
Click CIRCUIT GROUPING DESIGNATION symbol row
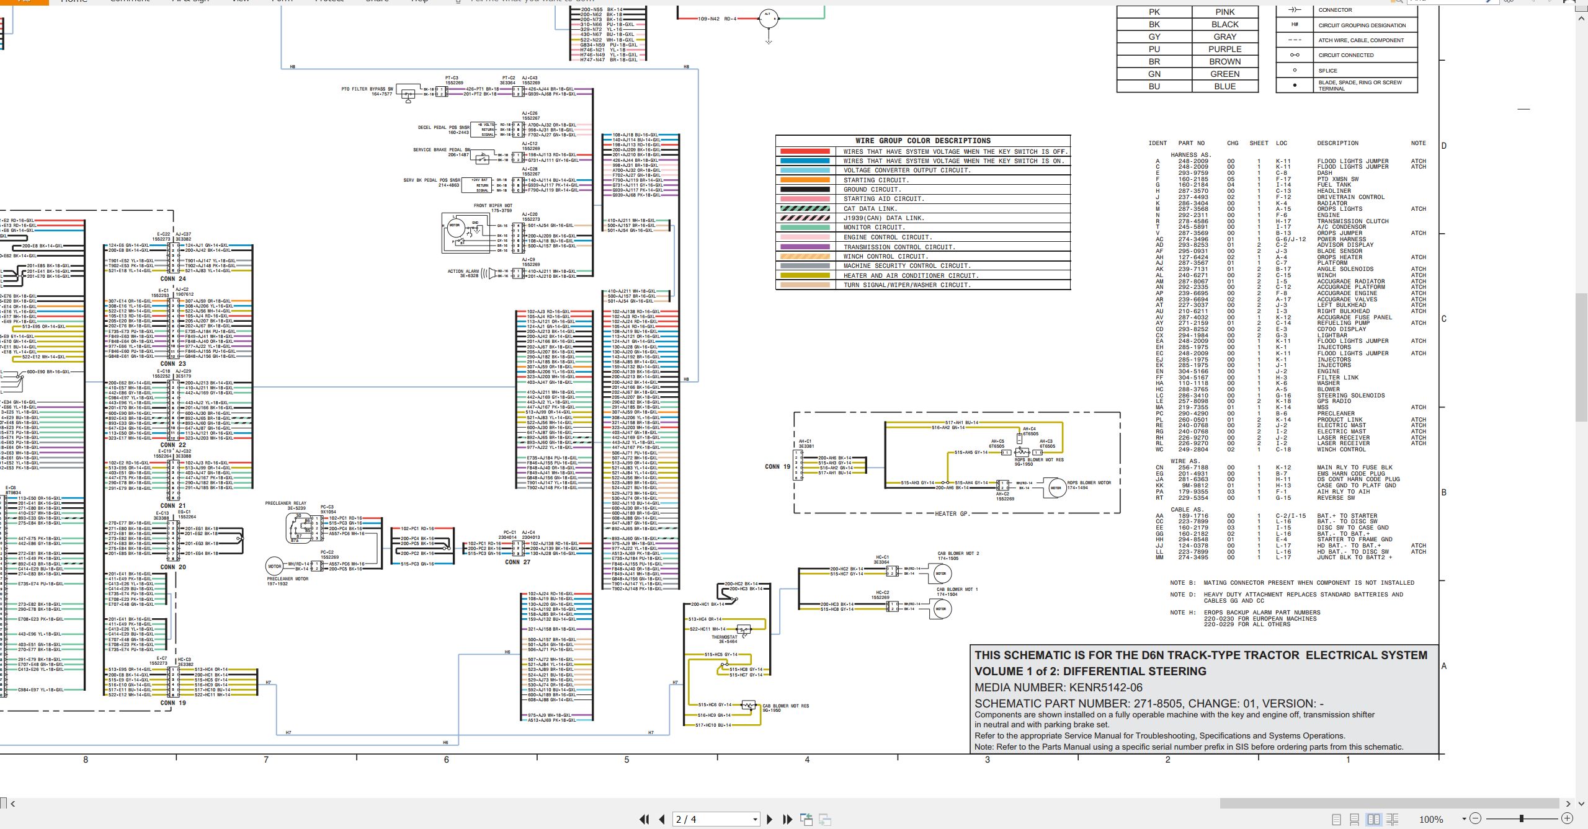(x=1347, y=25)
